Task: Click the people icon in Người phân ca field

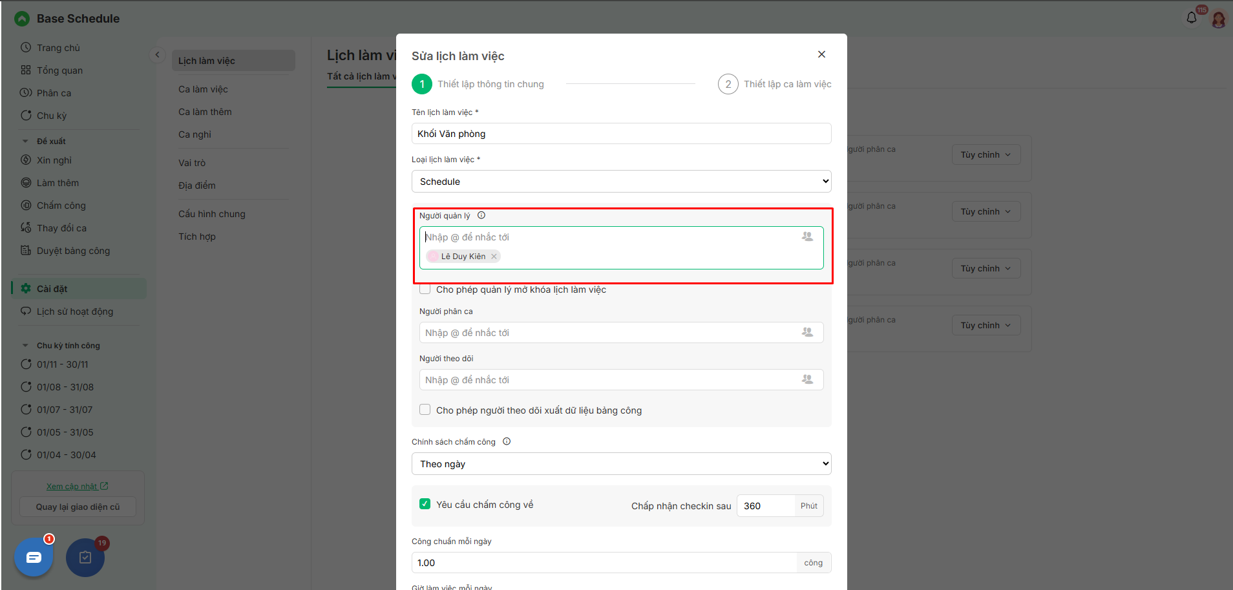Action: [808, 332]
